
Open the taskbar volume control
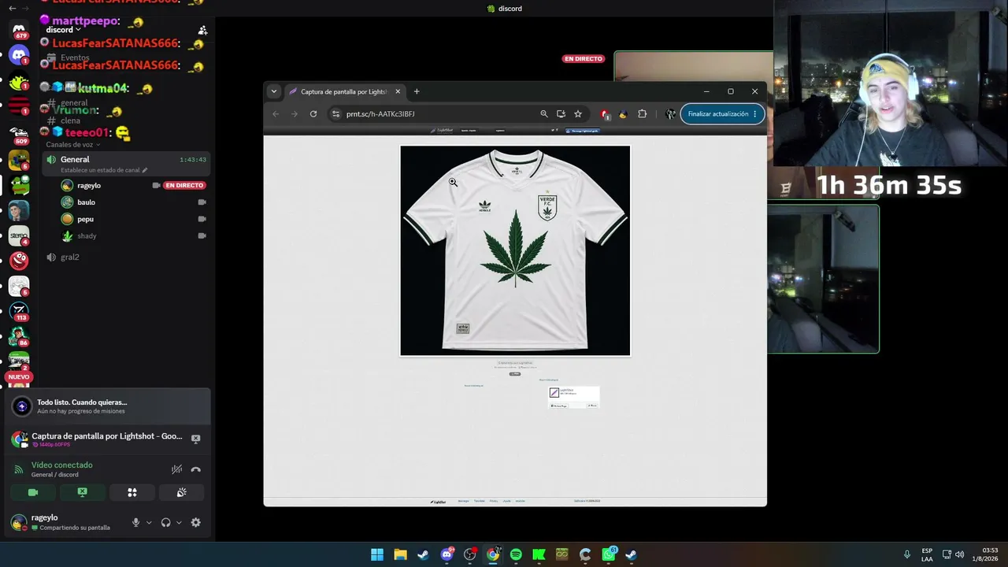959,554
